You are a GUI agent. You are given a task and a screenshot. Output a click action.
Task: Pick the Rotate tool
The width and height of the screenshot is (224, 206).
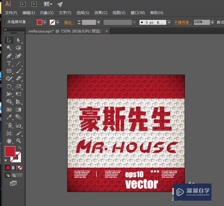point(9,86)
